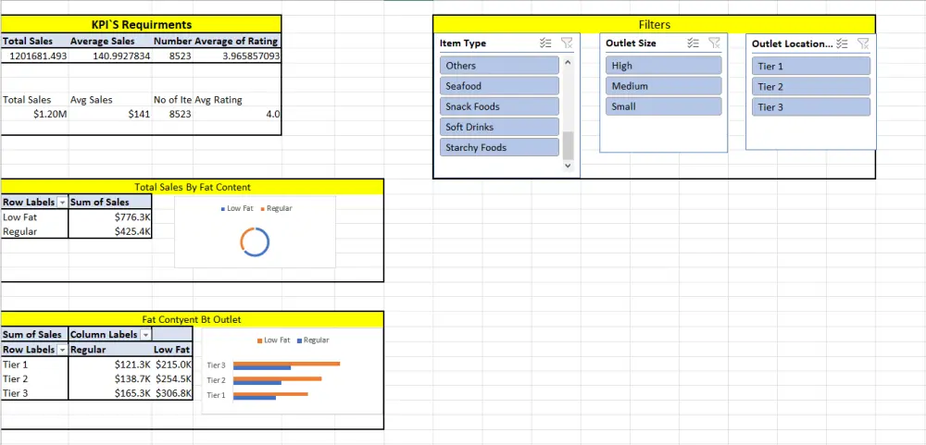Screen dimensions: 926x445
Task: Toggle Seafood in Item Type slicer
Action: click(499, 86)
